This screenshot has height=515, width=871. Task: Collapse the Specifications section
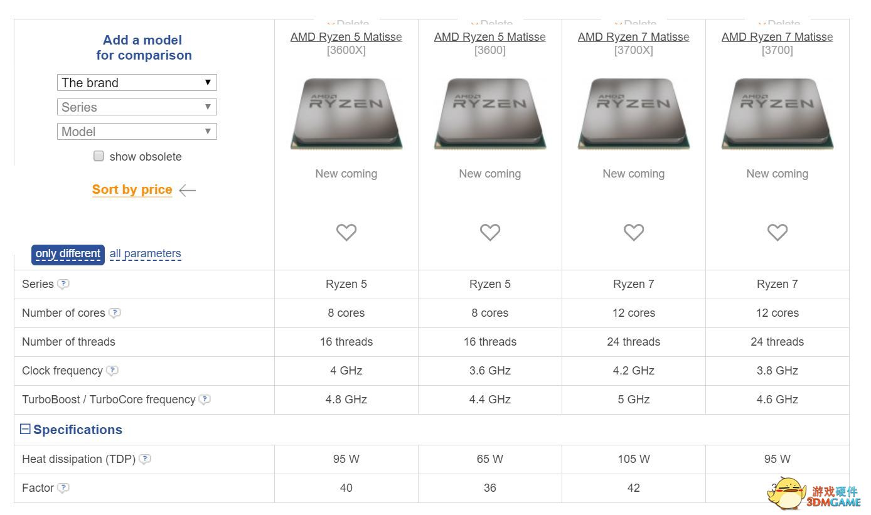click(x=25, y=430)
